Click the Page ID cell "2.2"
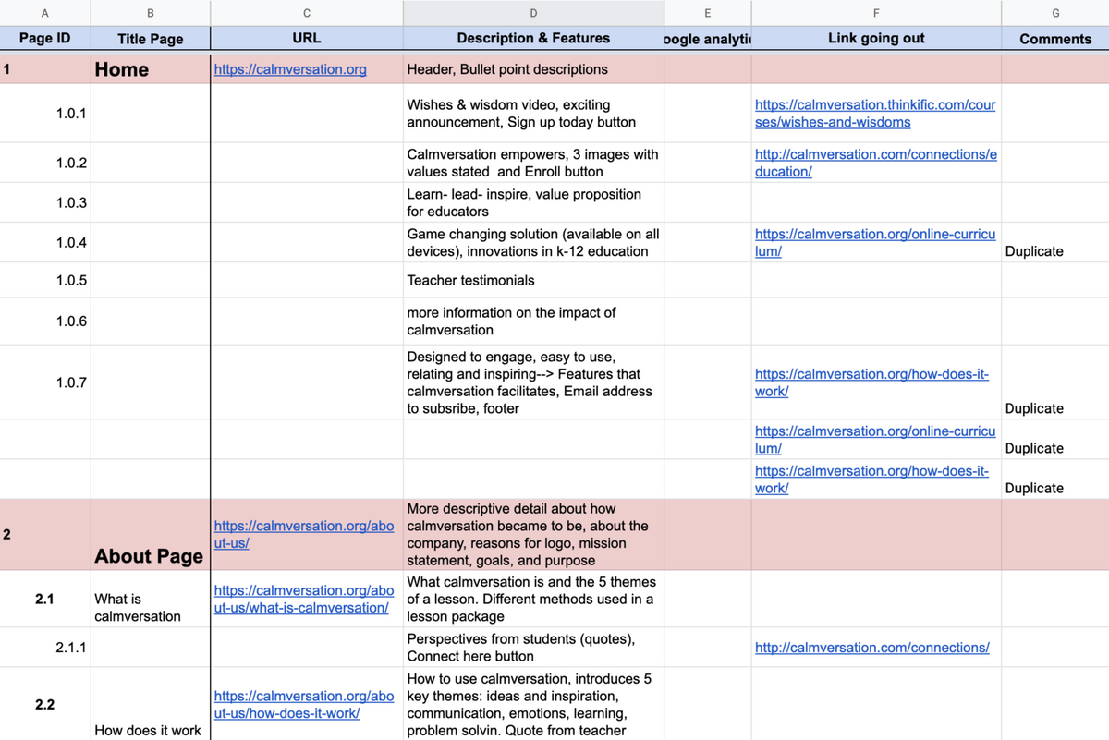 pos(45,704)
